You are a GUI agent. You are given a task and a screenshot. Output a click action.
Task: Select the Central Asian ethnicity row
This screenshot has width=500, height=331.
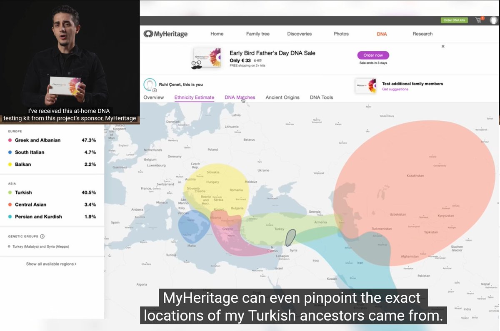point(52,205)
